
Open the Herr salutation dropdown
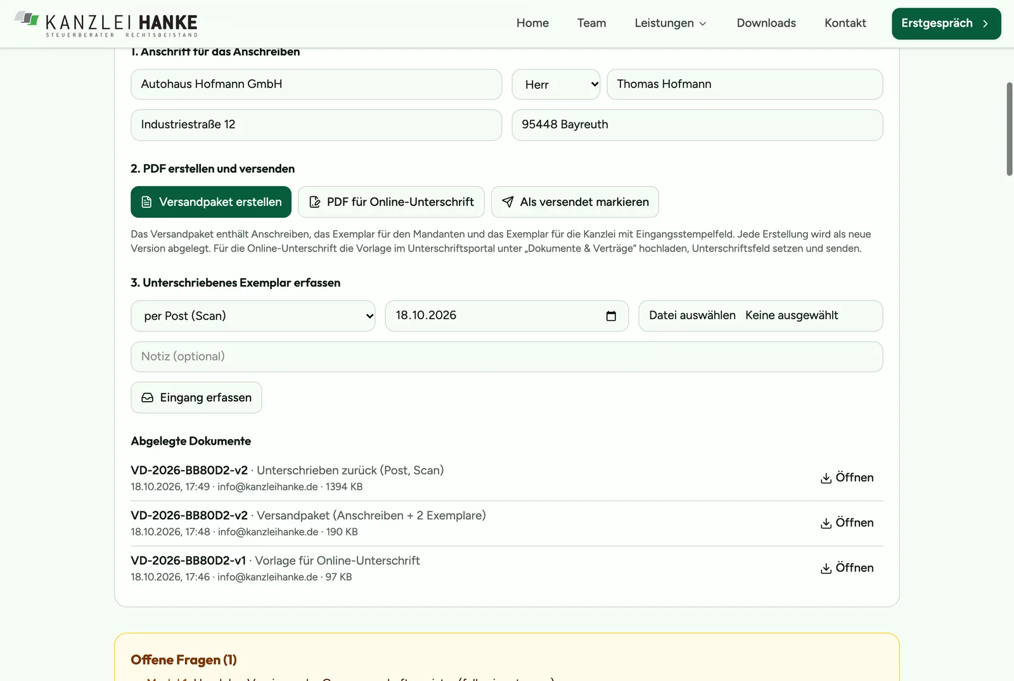coord(556,84)
